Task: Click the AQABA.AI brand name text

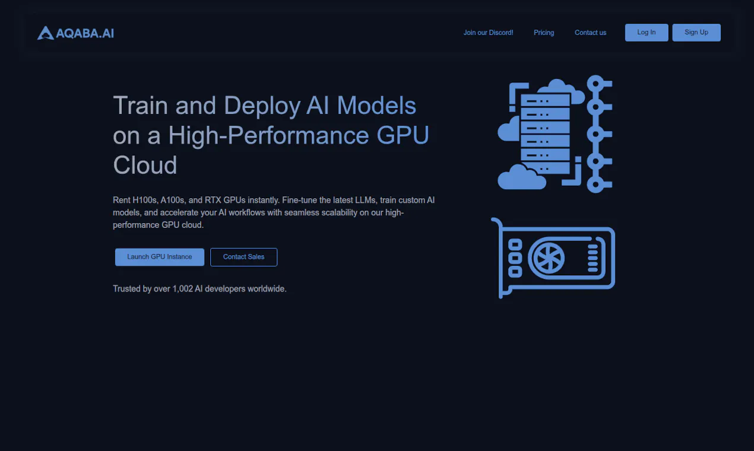Action: tap(85, 33)
